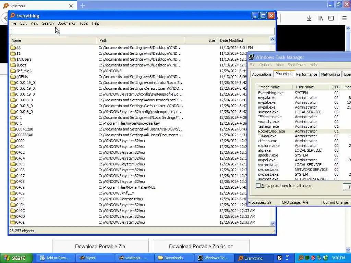Open the Everything View menu
Viewport: 351px width, 263px height.
coord(34,23)
